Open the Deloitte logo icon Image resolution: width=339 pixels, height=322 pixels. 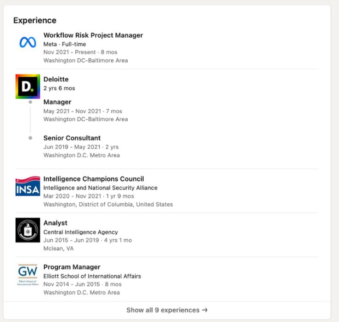[x=28, y=86]
